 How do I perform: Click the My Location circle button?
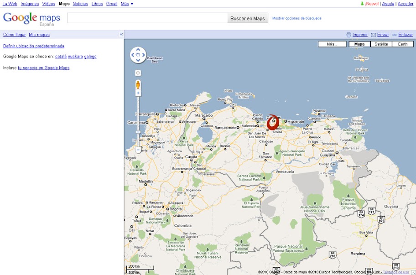click(138, 73)
